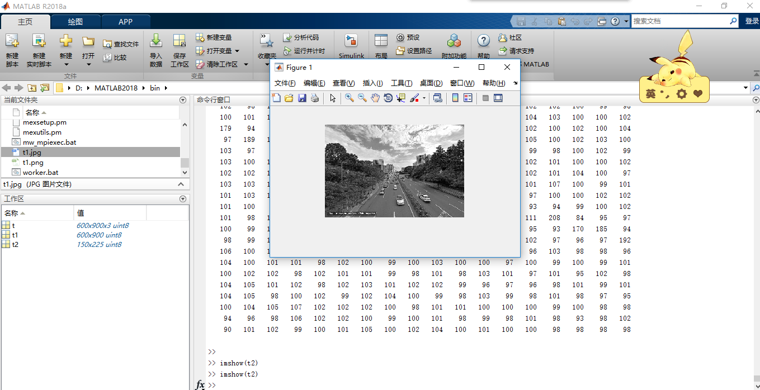Click browse for folder icon
The width and height of the screenshot is (760, 390).
pos(45,88)
